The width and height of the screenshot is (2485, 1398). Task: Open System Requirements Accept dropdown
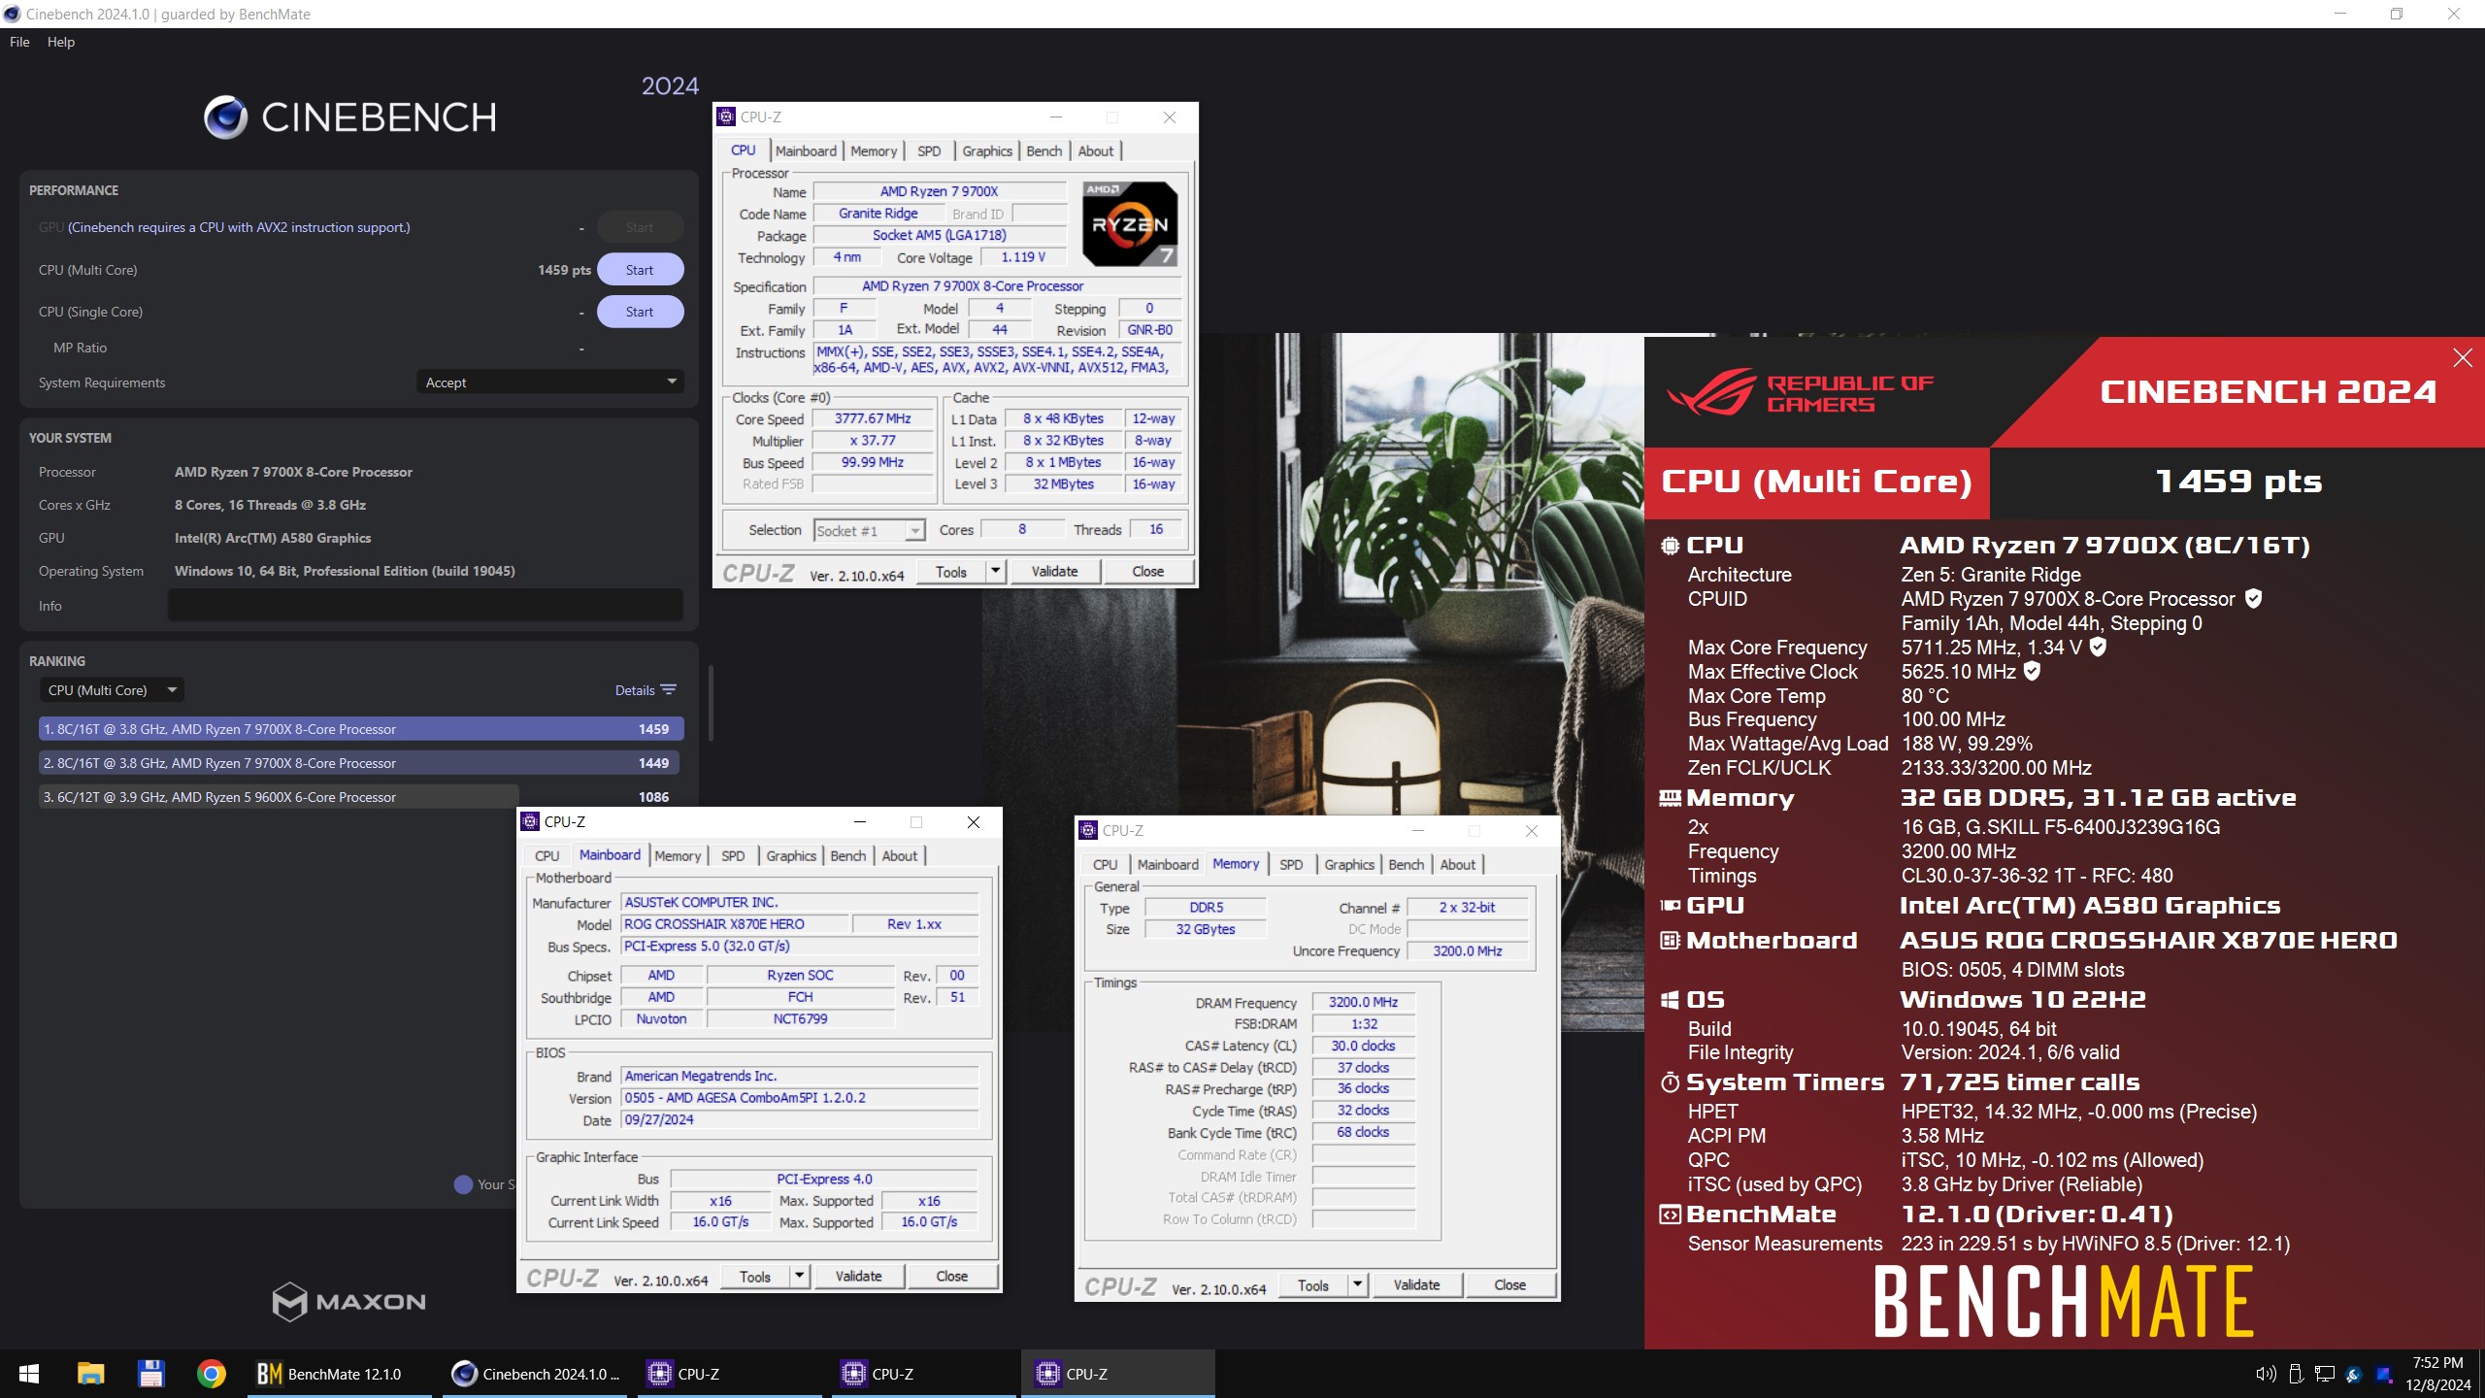click(x=549, y=383)
